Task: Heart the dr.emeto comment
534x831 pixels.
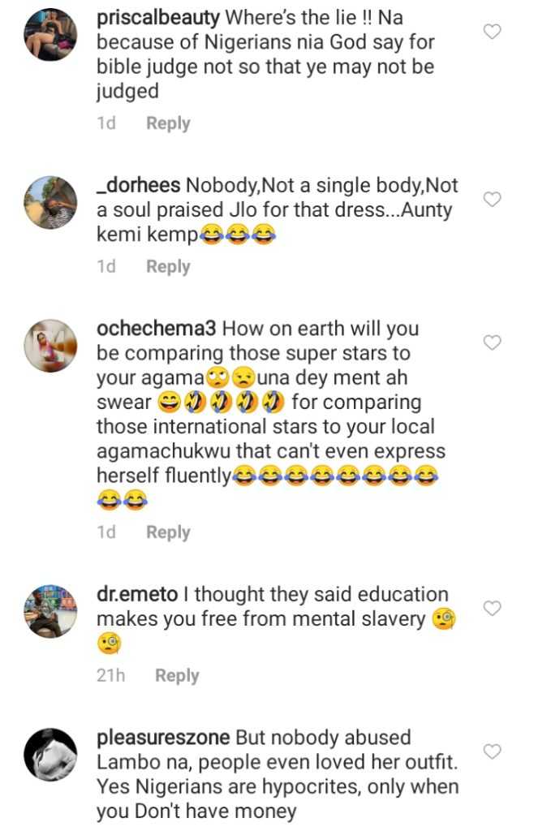Action: (493, 608)
